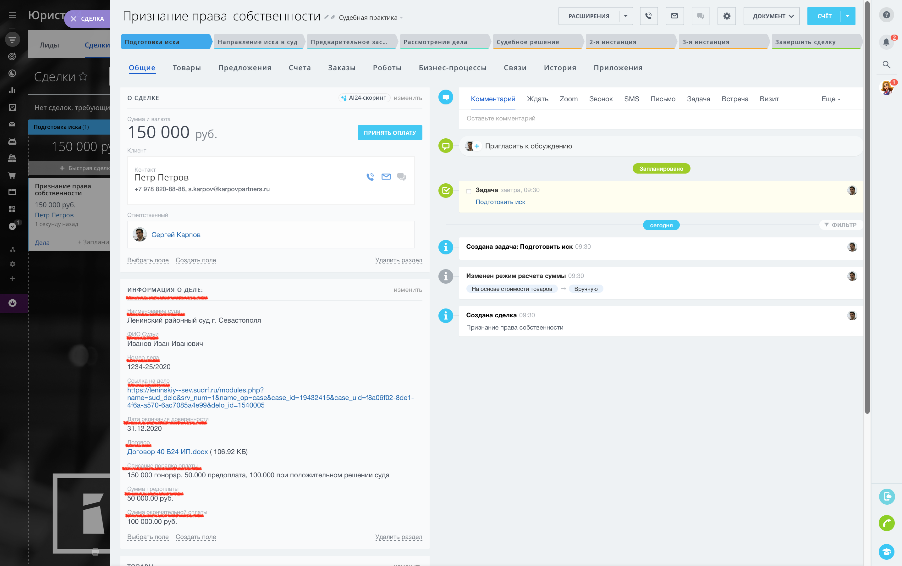Click green phone call button bottom right

pos(886,523)
